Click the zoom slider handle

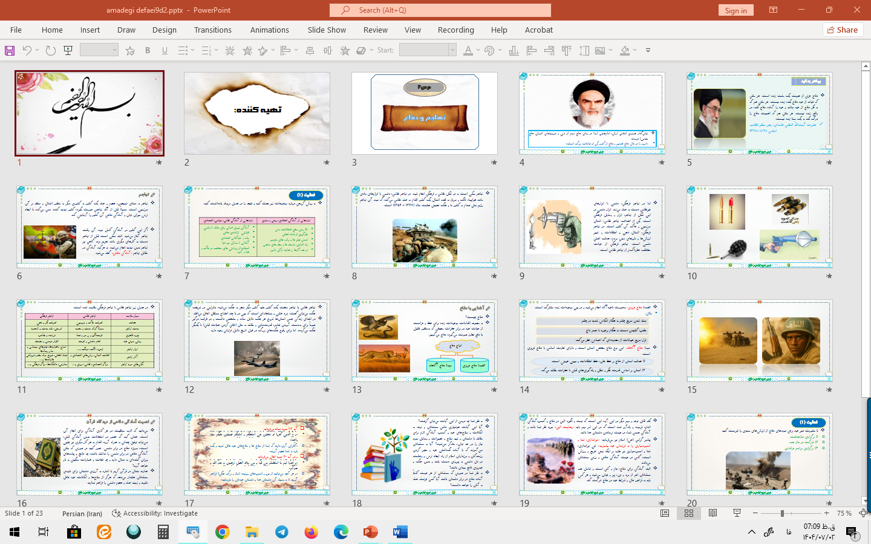tap(782, 513)
